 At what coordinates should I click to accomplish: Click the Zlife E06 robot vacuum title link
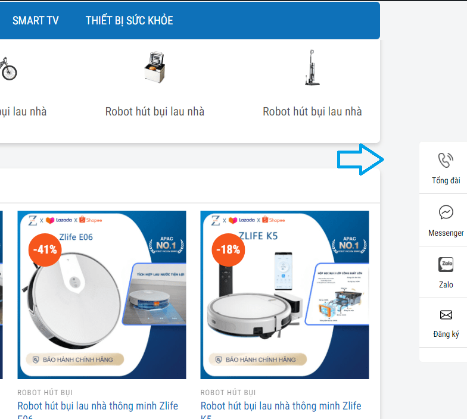[98, 407]
